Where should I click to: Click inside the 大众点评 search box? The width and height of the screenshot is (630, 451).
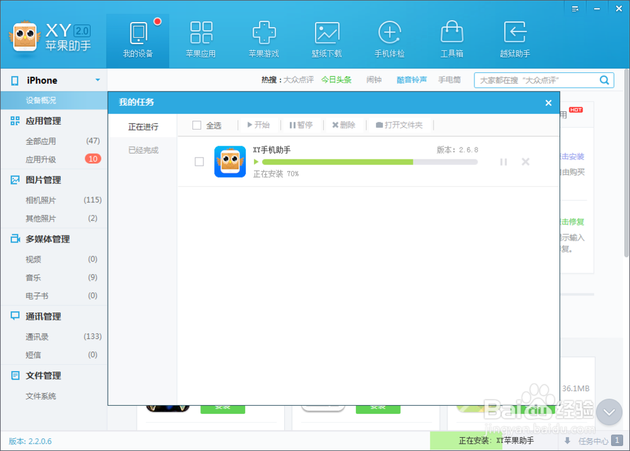pos(539,80)
